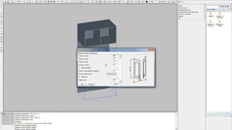The image size is (232, 130).
Task: Click OK in the door dialog
Action: [x=82, y=84]
